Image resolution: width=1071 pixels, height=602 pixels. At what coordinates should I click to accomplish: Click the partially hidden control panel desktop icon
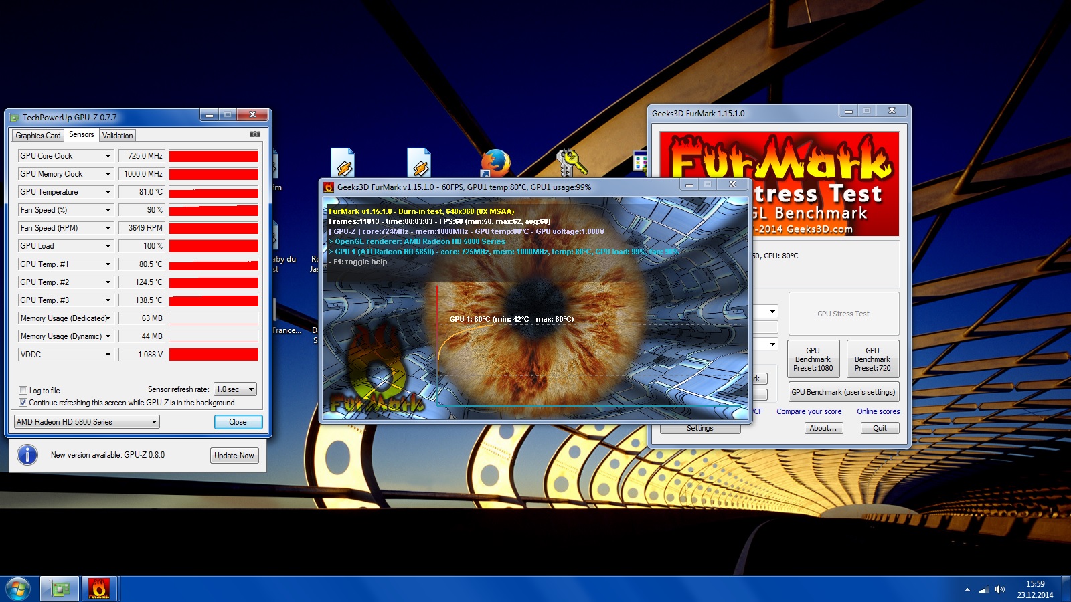click(x=639, y=162)
